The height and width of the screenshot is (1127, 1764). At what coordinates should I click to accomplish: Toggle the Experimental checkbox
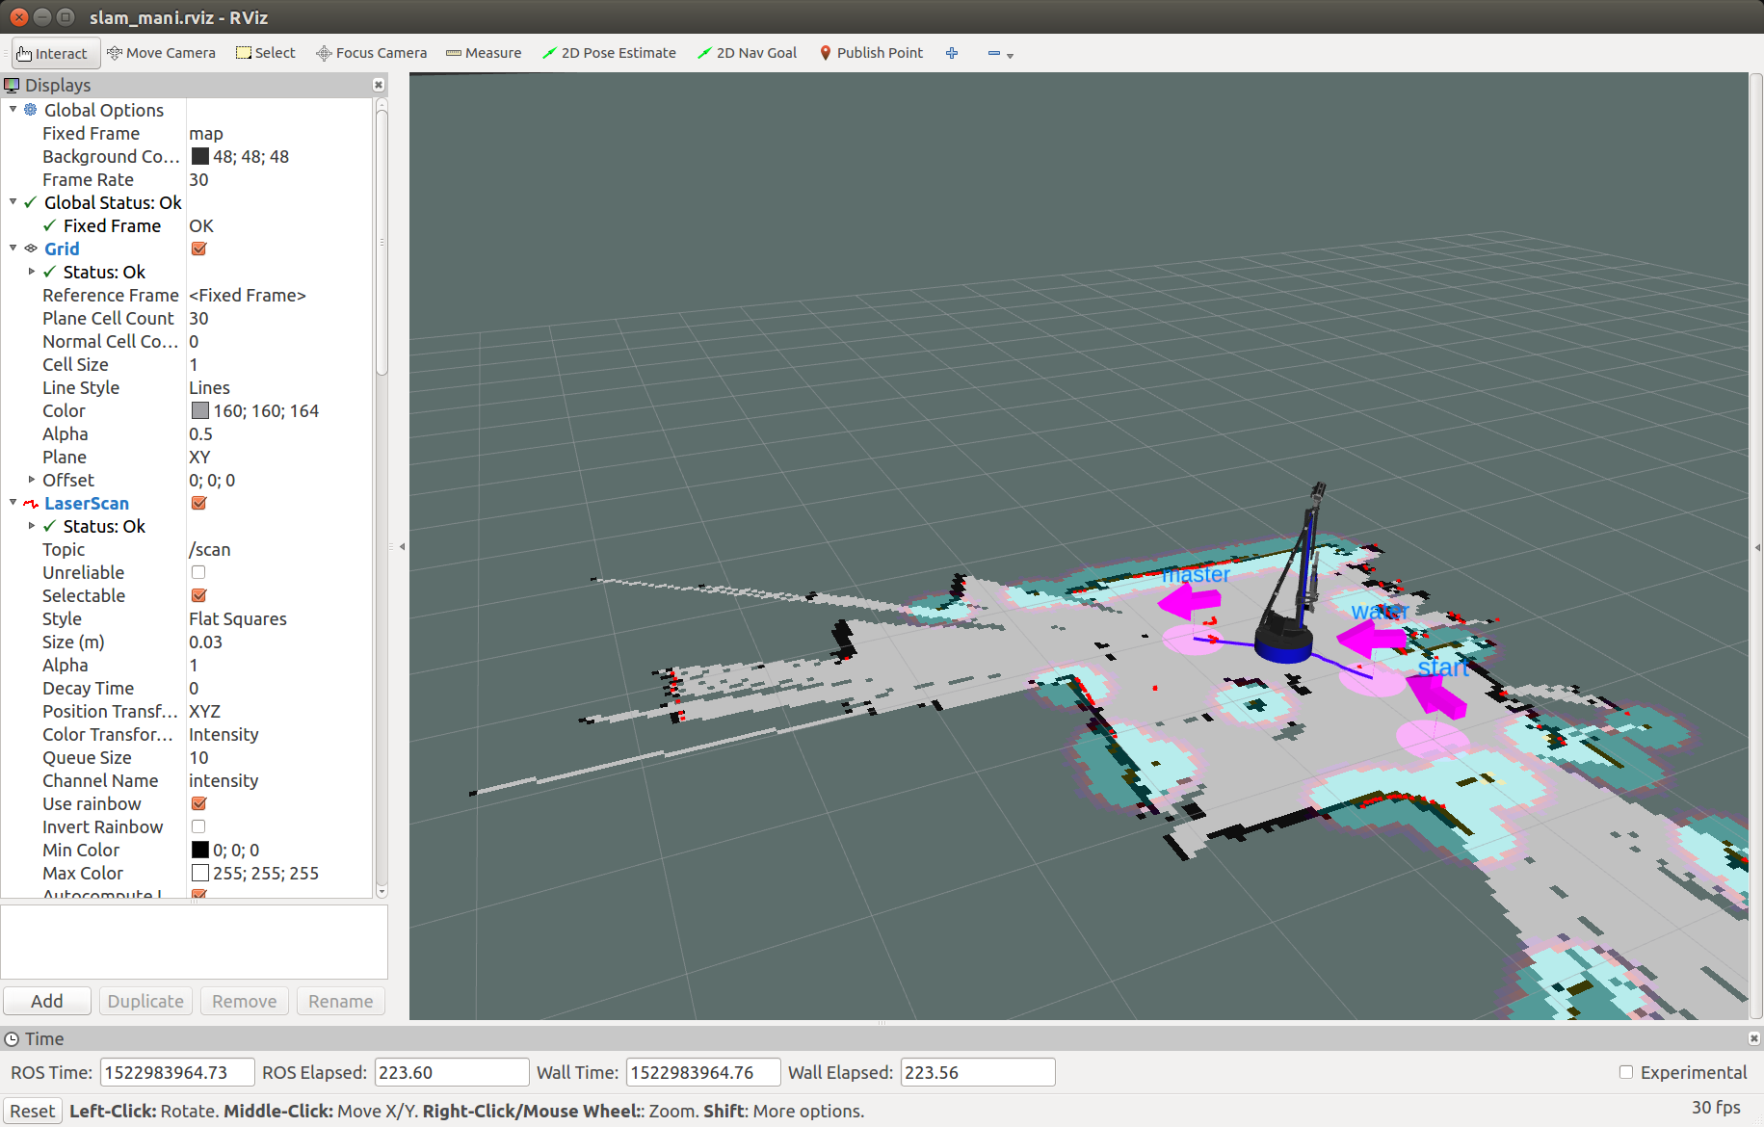(x=1626, y=1072)
